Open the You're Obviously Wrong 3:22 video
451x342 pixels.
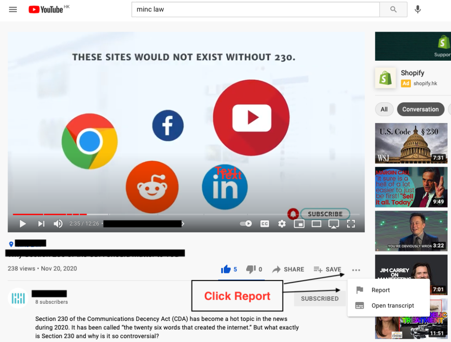pos(411,231)
